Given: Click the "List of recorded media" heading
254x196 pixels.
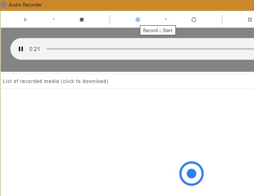Looking at the screenshot, I should pyautogui.click(x=55, y=81).
